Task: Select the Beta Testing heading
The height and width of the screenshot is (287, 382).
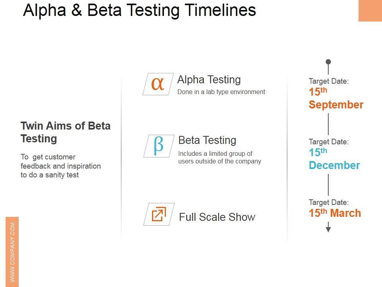Action: click(x=207, y=140)
